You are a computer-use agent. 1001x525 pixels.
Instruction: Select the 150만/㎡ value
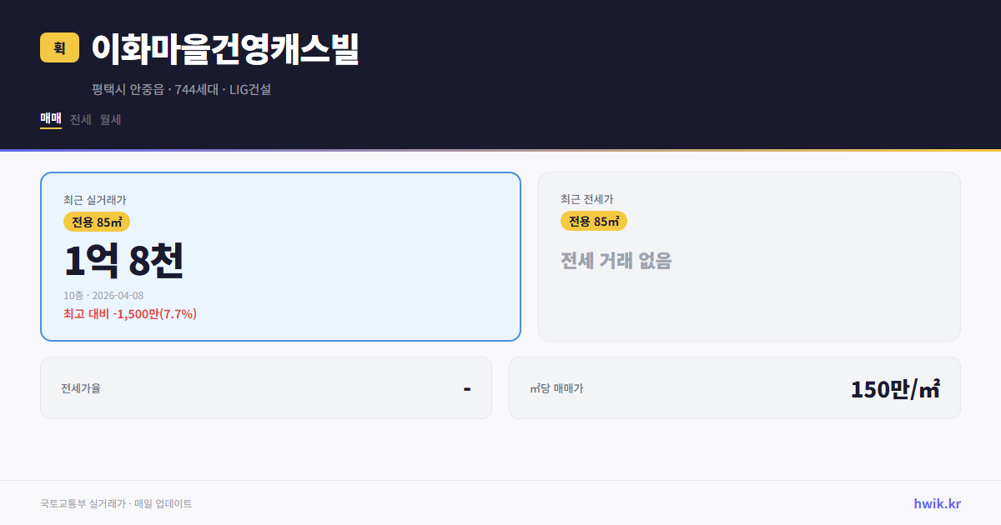tap(894, 387)
